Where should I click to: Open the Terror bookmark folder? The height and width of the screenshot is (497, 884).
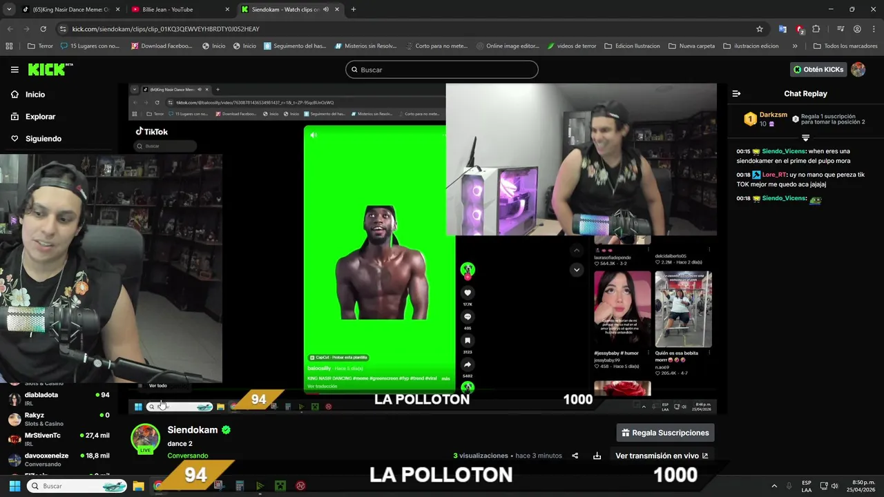[40, 46]
